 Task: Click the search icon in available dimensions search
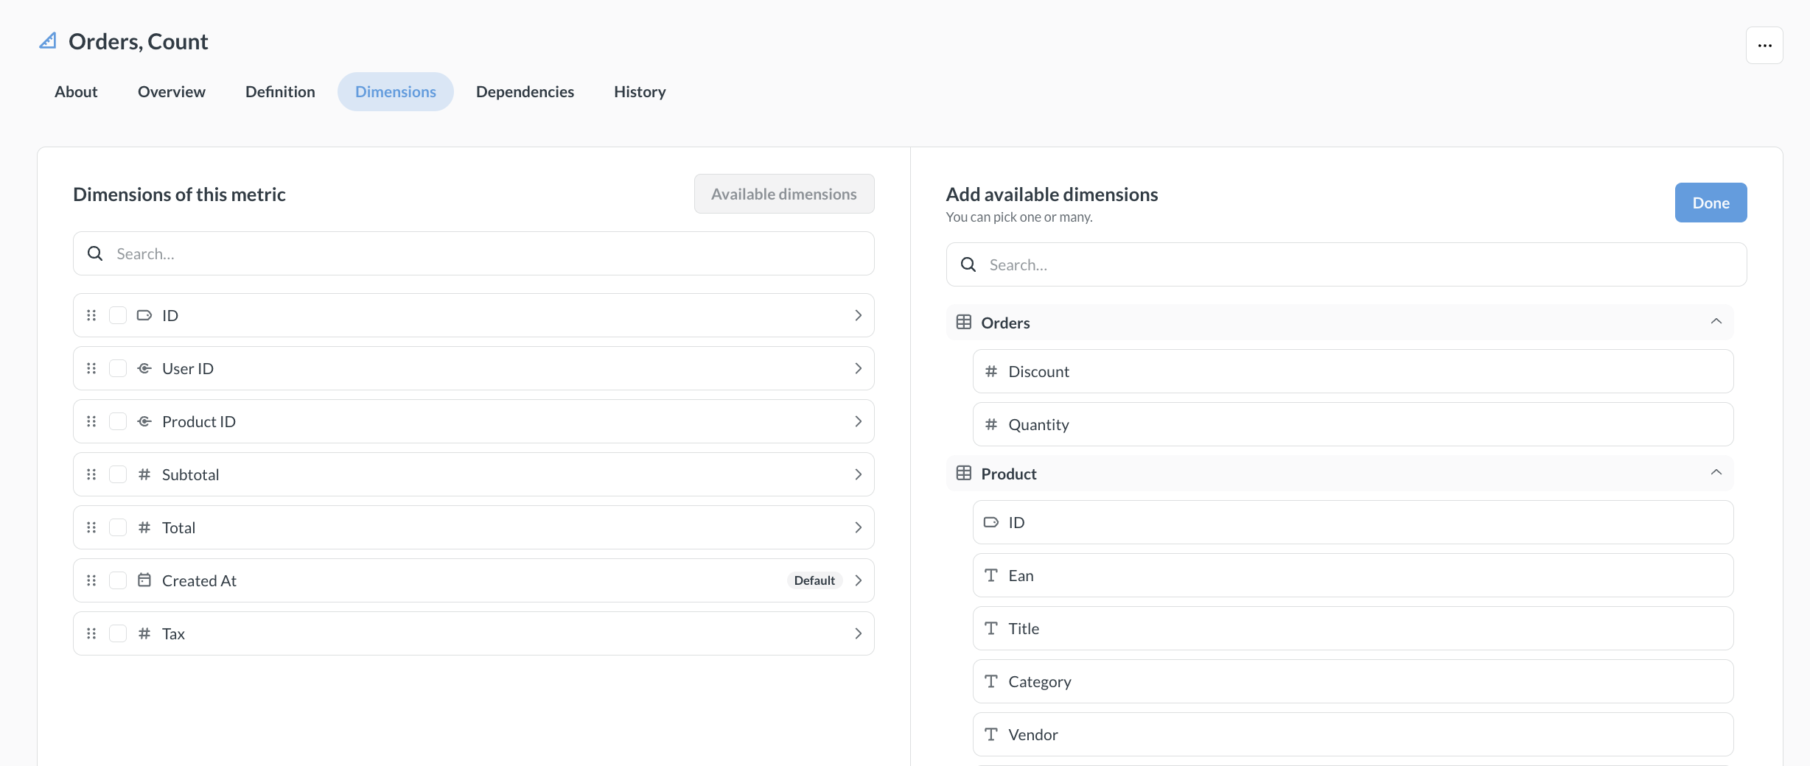[968, 264]
